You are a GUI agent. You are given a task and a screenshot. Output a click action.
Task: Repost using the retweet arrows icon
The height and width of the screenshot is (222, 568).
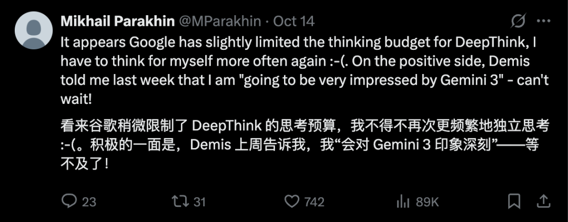click(x=179, y=201)
